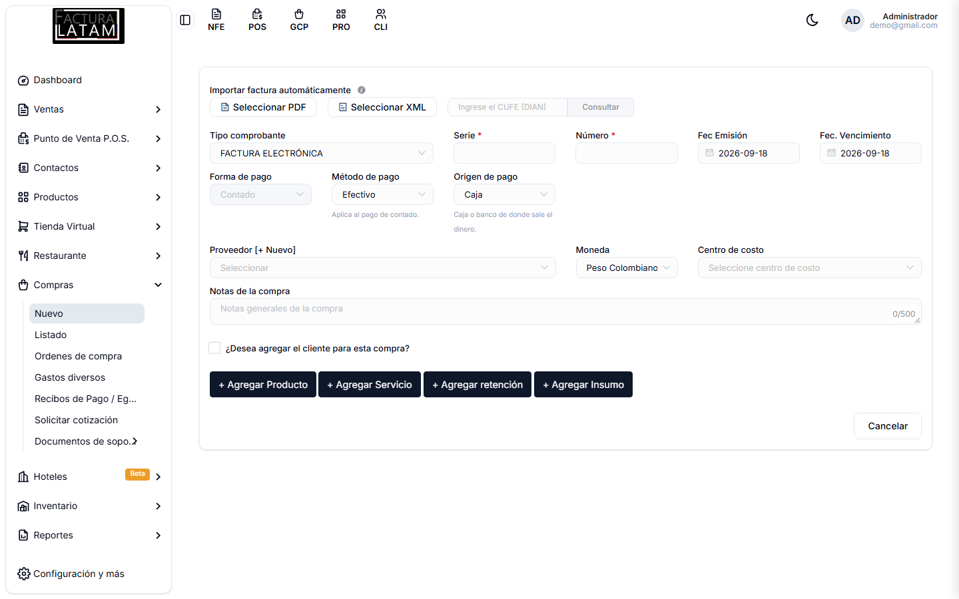Focus the CUFE (DIAN) input field
The height and width of the screenshot is (599, 959).
(507, 107)
